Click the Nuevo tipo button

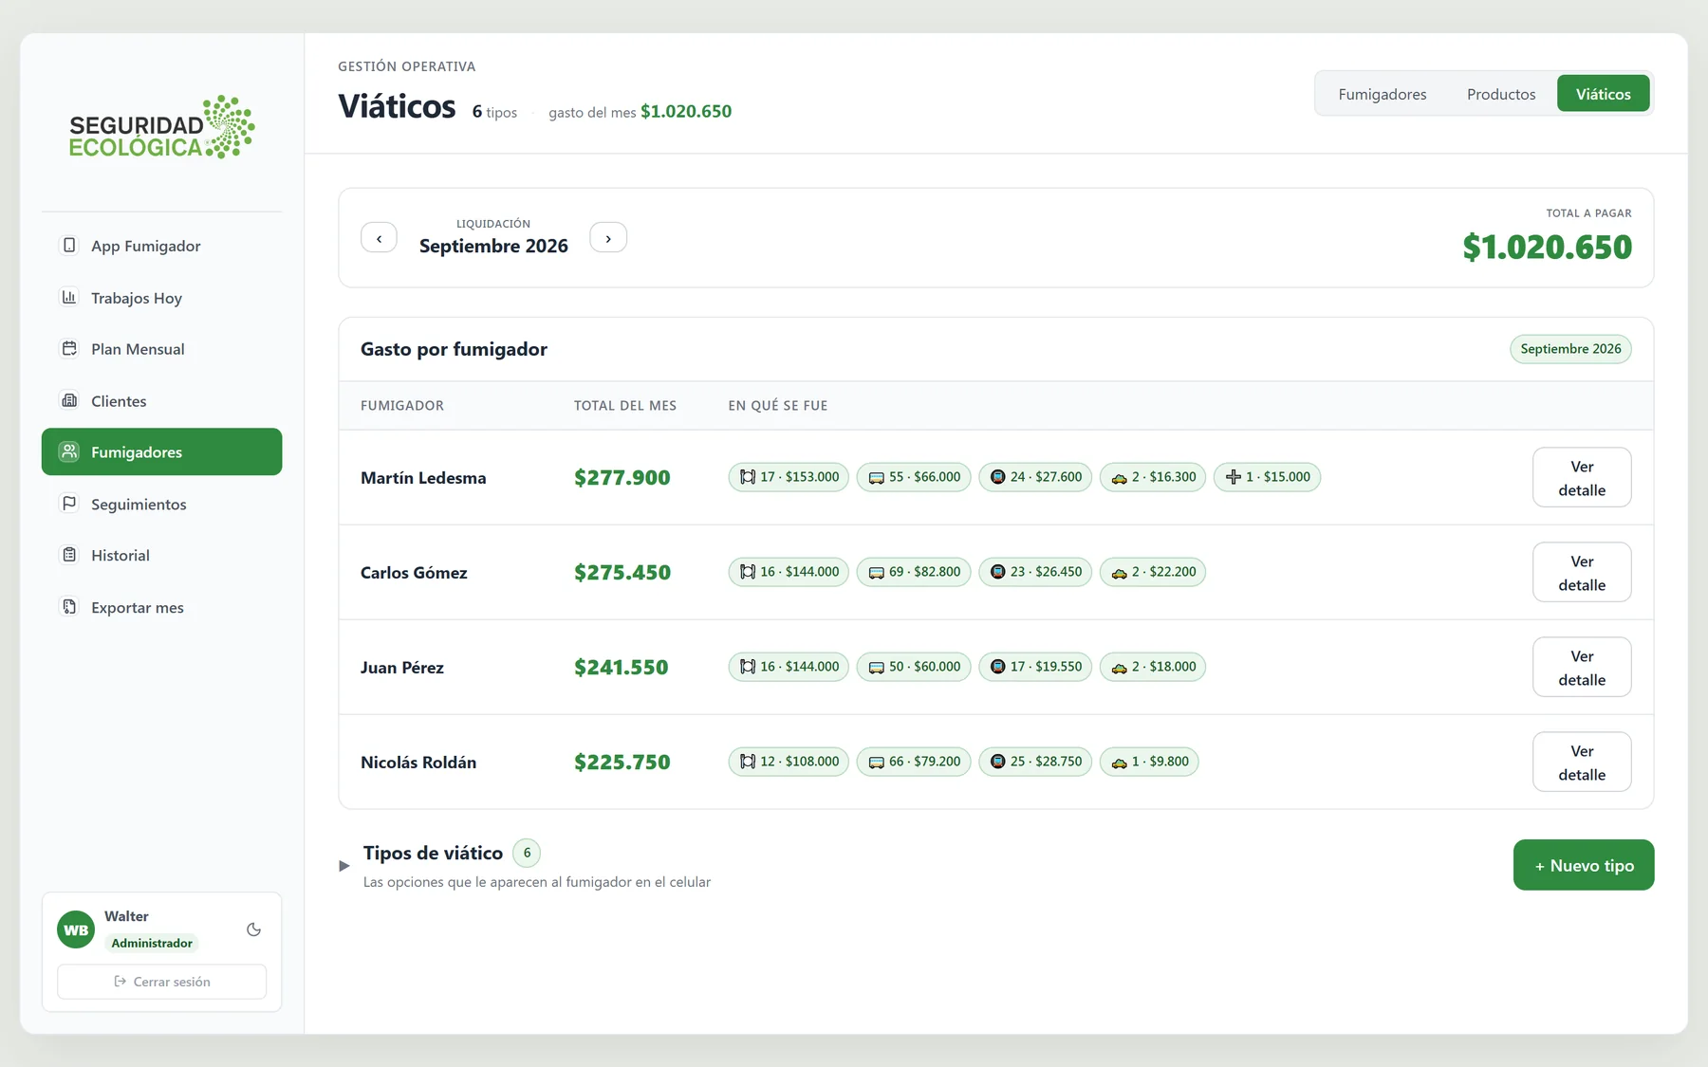click(x=1584, y=865)
